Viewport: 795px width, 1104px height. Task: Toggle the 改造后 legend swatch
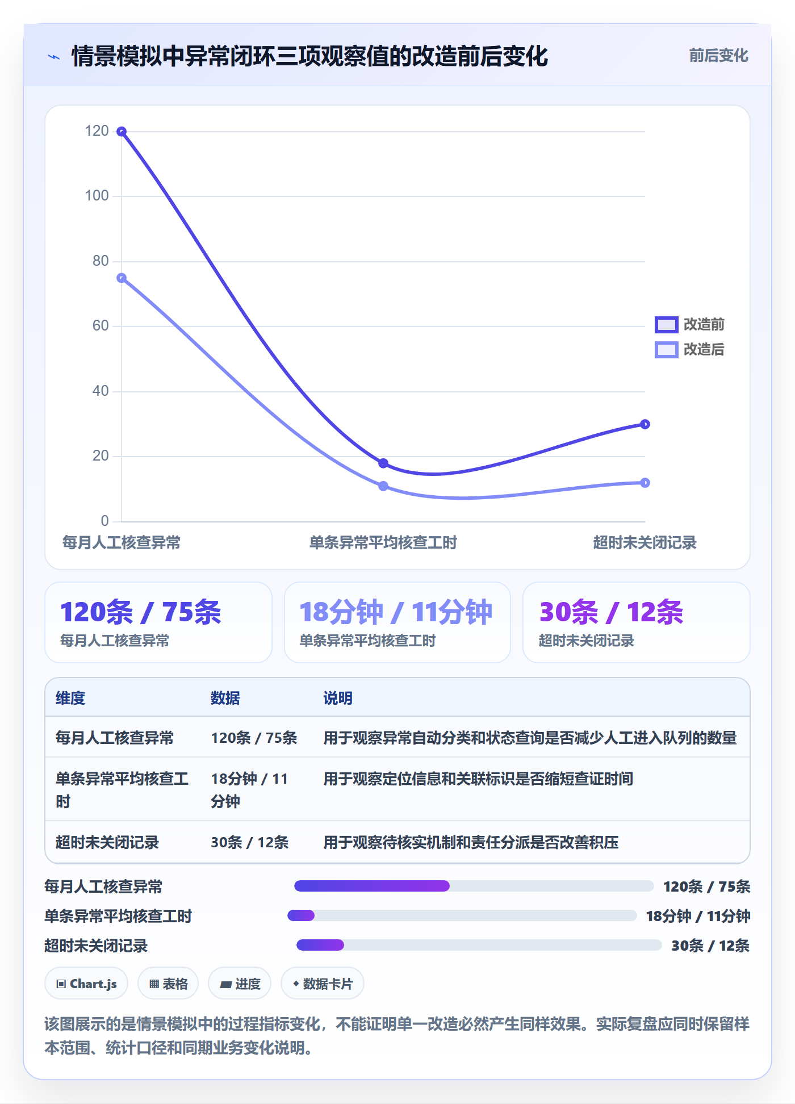[x=666, y=349]
